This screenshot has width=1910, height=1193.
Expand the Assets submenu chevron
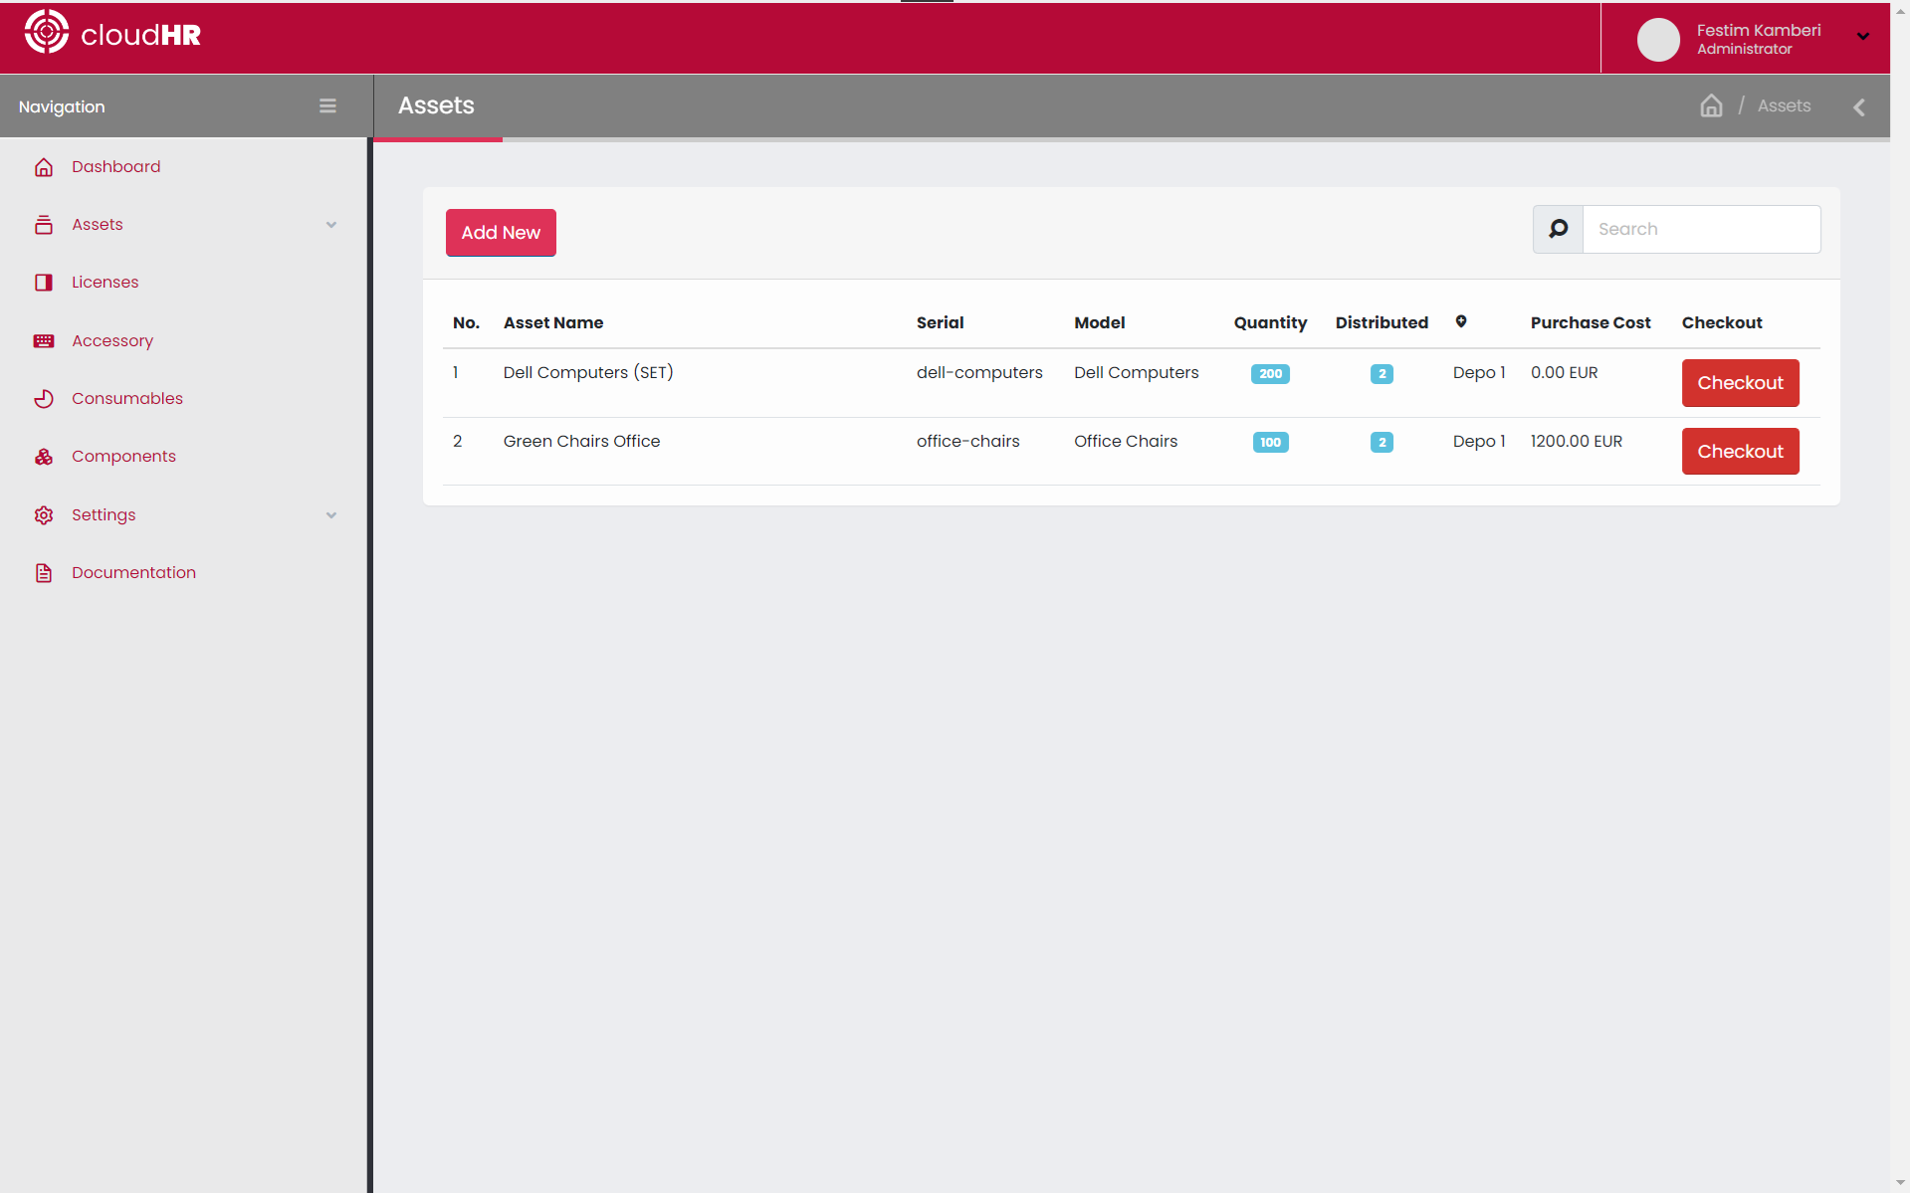click(x=331, y=225)
